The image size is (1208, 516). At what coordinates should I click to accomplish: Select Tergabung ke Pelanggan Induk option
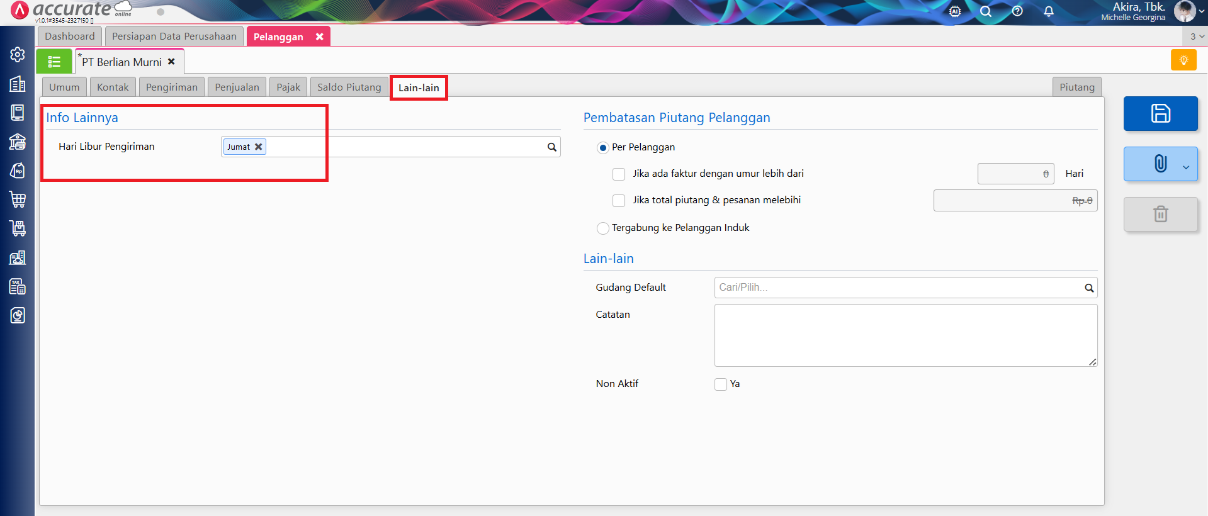[x=603, y=228]
